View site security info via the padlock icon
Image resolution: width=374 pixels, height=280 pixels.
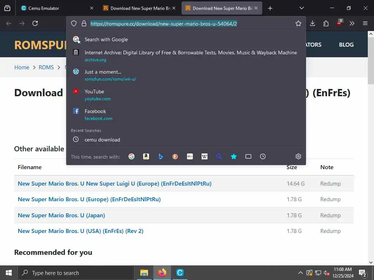(x=84, y=23)
